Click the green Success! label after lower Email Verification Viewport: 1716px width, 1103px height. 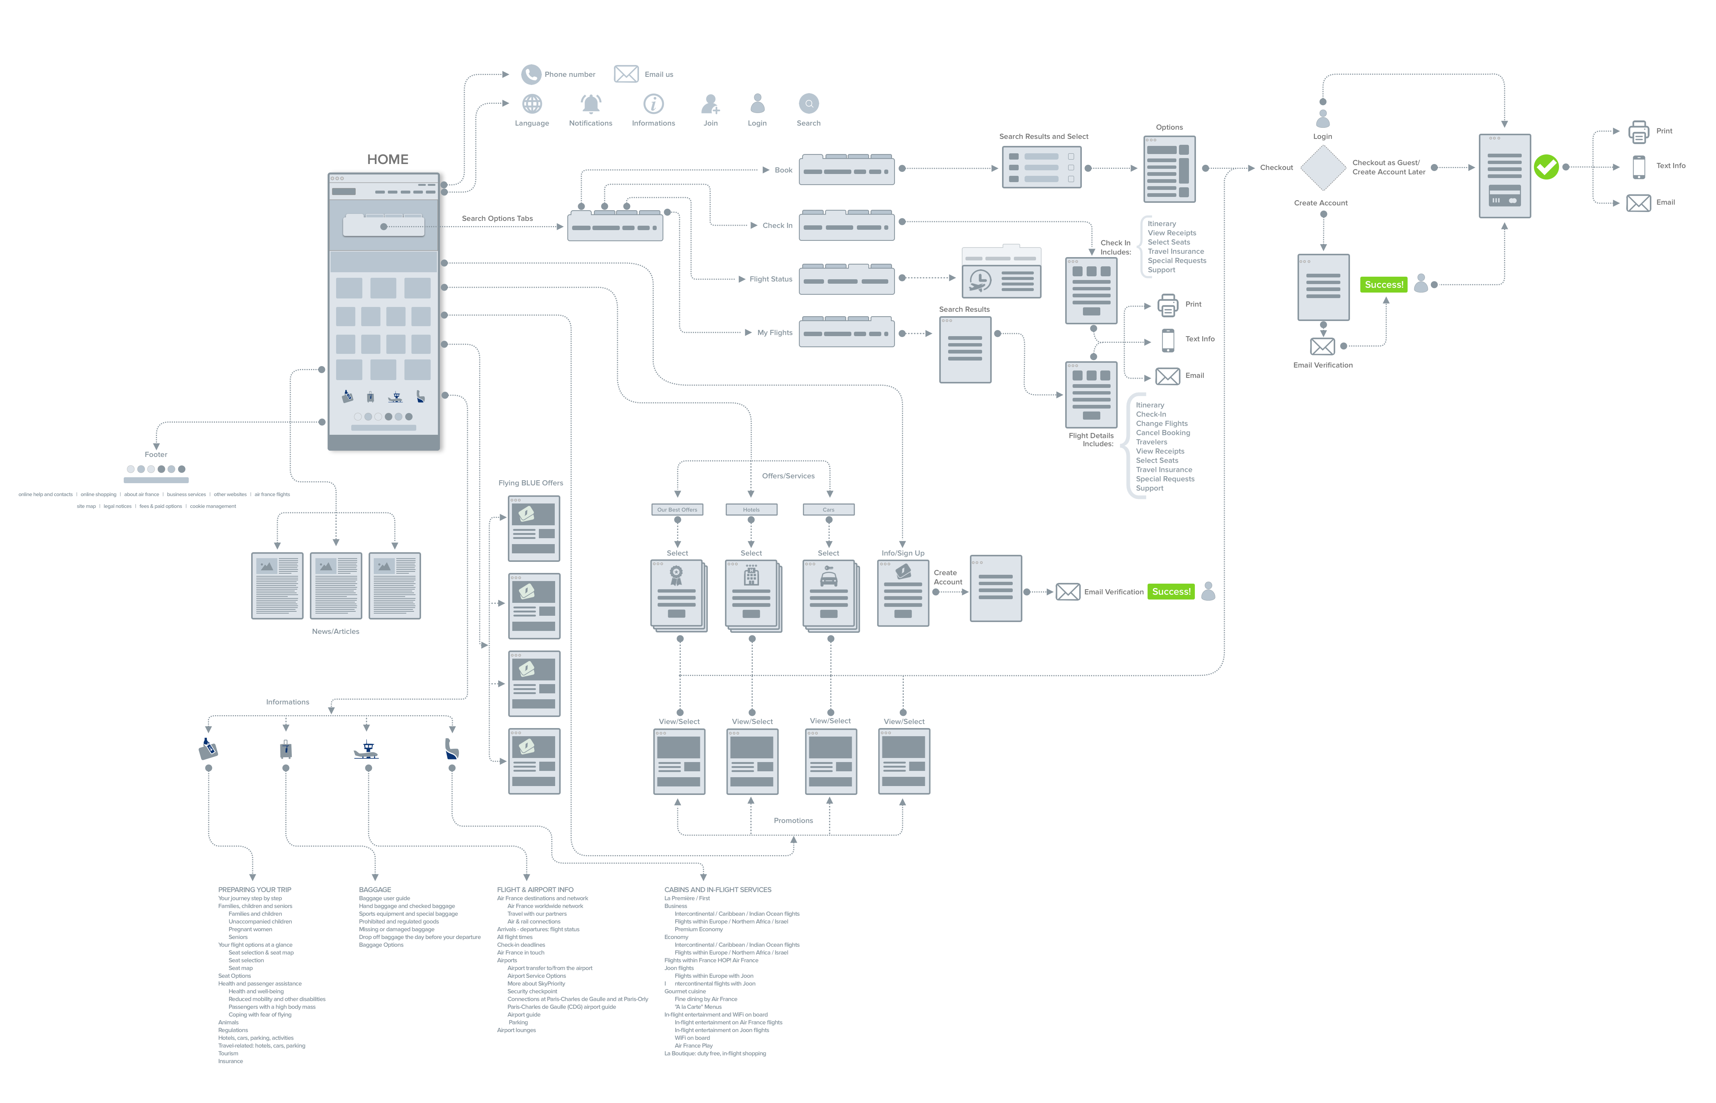(1170, 592)
